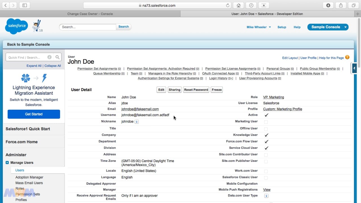Toggle the Service Cloud User checkbox
Image resolution: width=361 pixels, height=203 pixels.
(x=266, y=148)
